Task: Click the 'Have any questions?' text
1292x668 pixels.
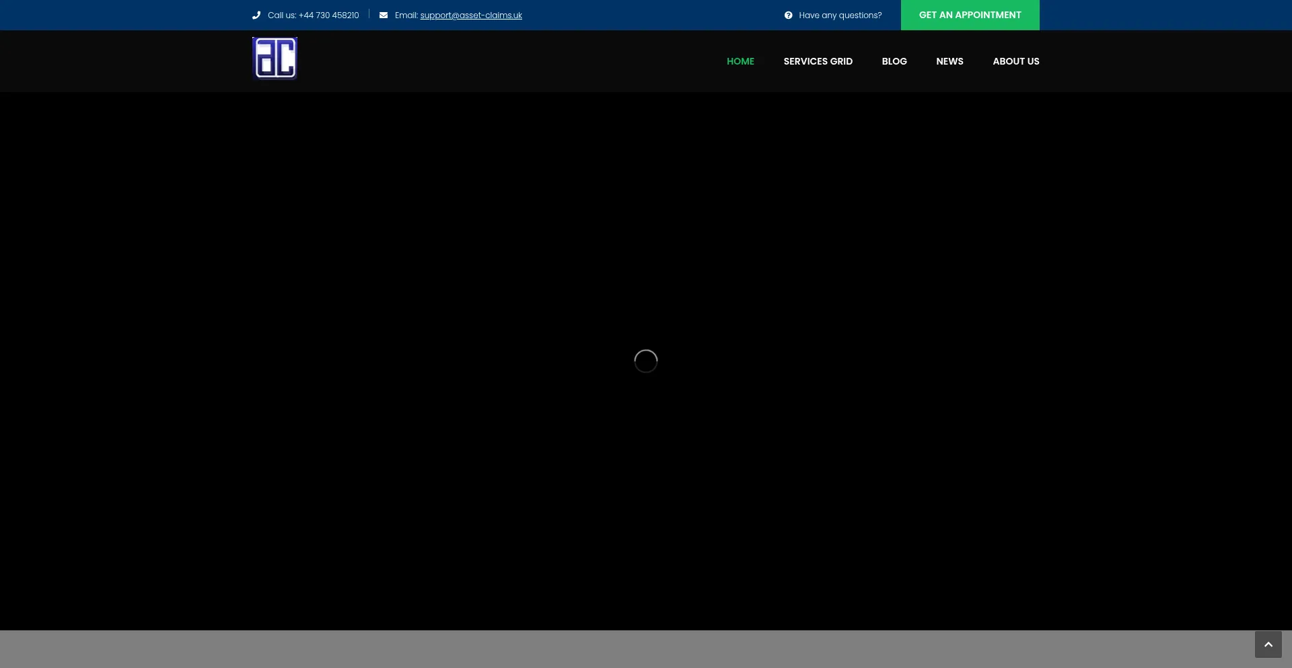Action: coord(840,15)
